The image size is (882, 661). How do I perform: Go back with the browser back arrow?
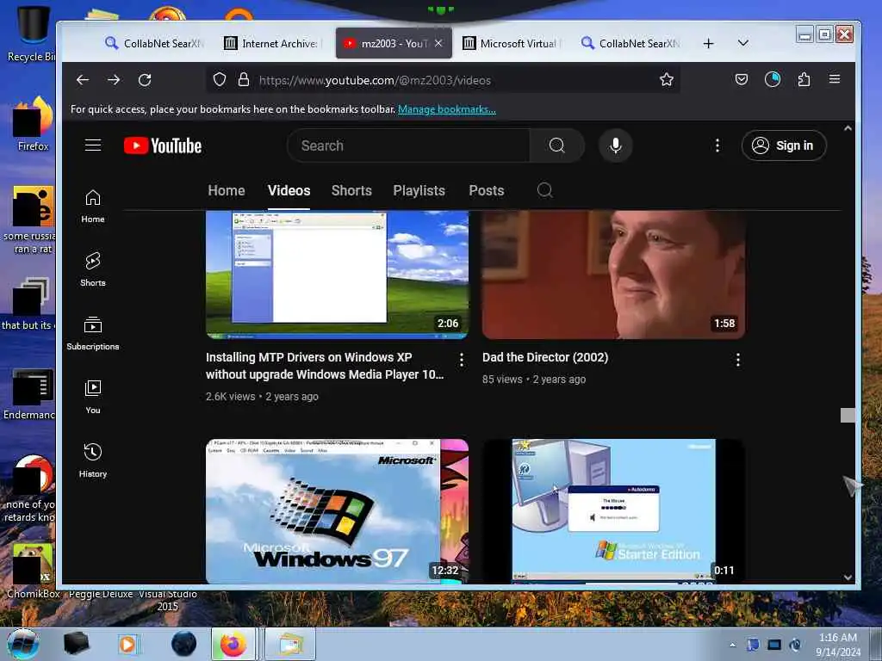[83, 80]
